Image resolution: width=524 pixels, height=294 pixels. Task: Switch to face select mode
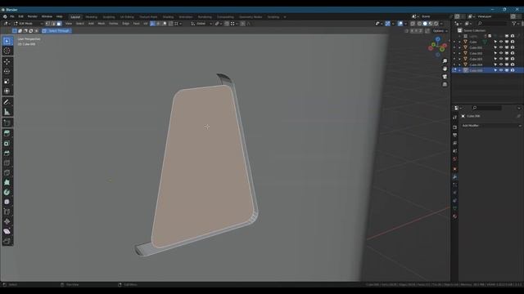click(x=59, y=24)
